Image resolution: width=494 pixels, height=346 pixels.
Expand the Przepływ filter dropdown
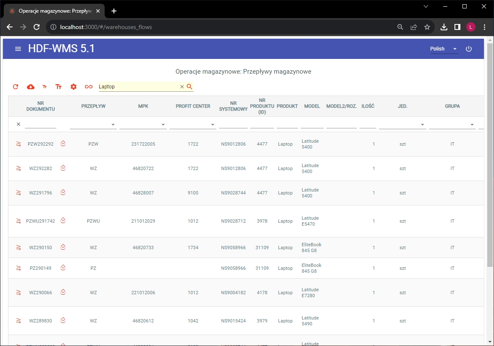(113, 125)
